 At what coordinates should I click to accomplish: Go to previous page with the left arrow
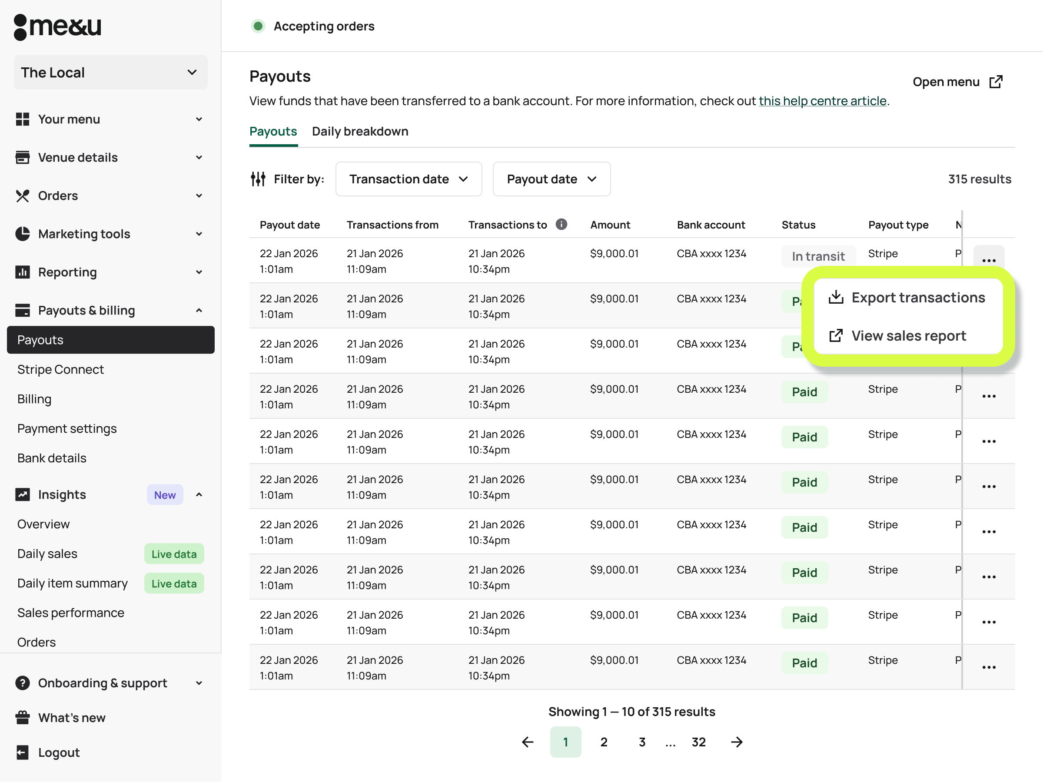click(528, 742)
